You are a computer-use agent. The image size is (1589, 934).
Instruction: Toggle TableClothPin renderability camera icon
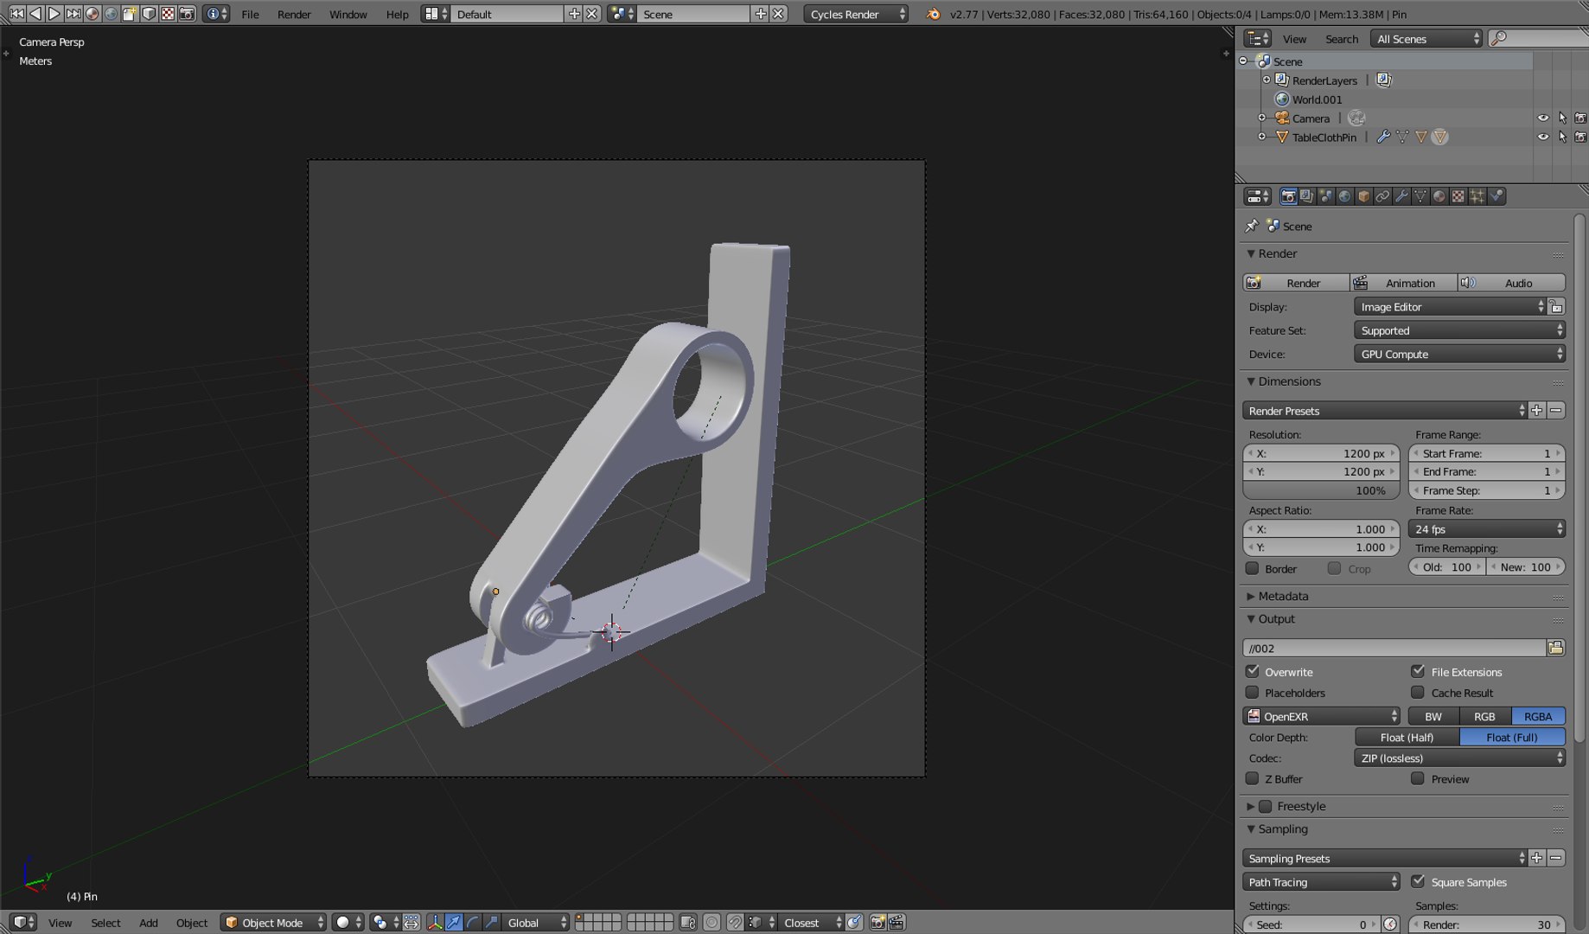coord(1580,137)
